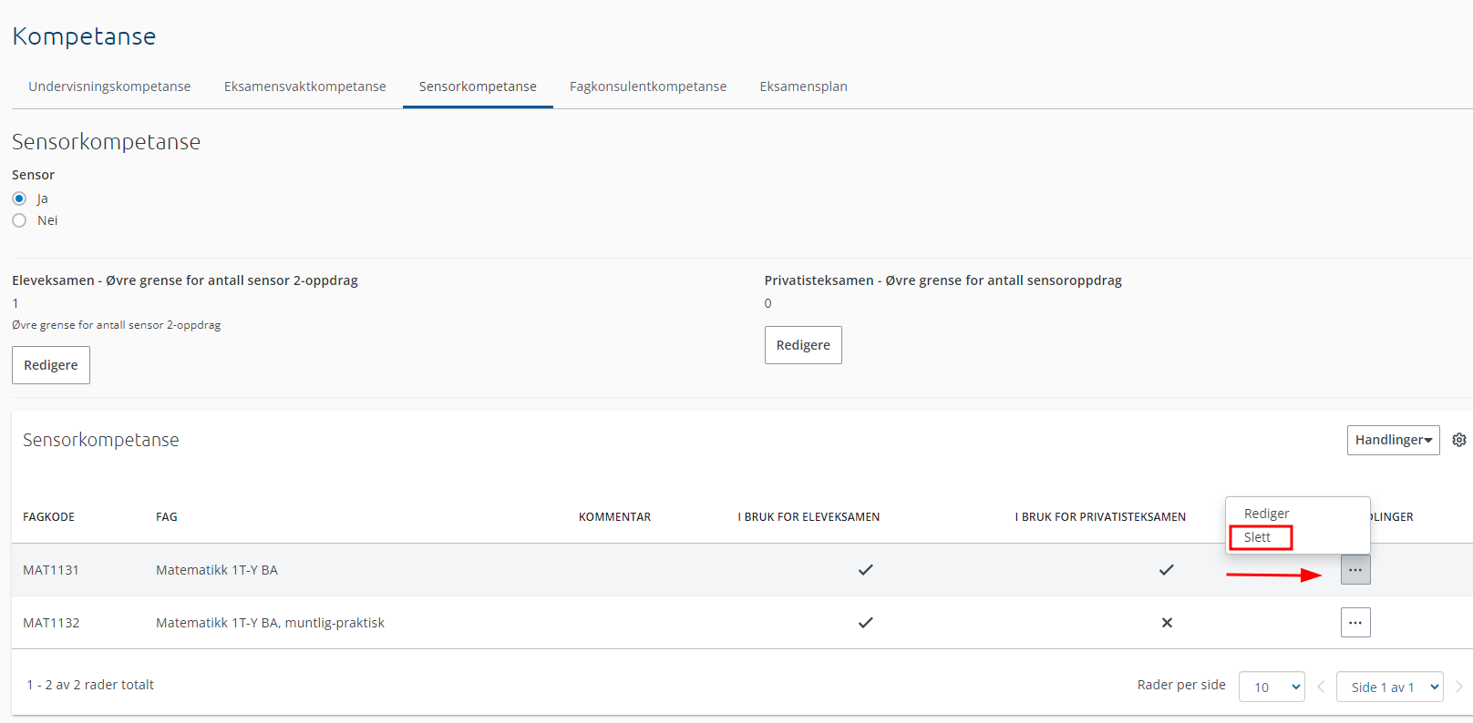The height and width of the screenshot is (723, 1473).
Task: Expand the Handlinger dropdown
Action: (x=1393, y=440)
